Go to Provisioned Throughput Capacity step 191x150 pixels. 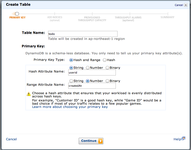click(92, 19)
